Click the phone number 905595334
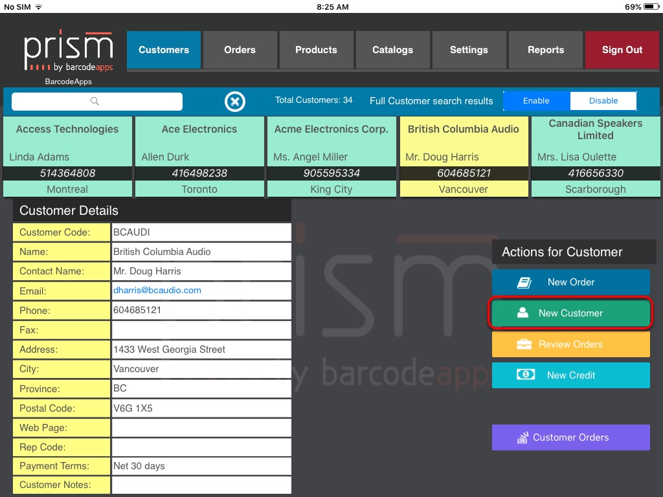This screenshot has width=663, height=497. (x=331, y=173)
